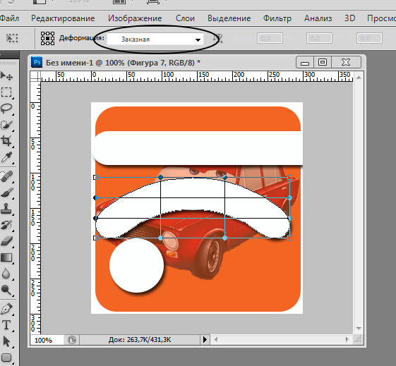Click the bottom-left warp corner handle
This screenshot has height=366, width=396.
[95, 238]
